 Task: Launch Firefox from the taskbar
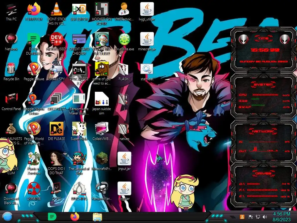point(75,217)
